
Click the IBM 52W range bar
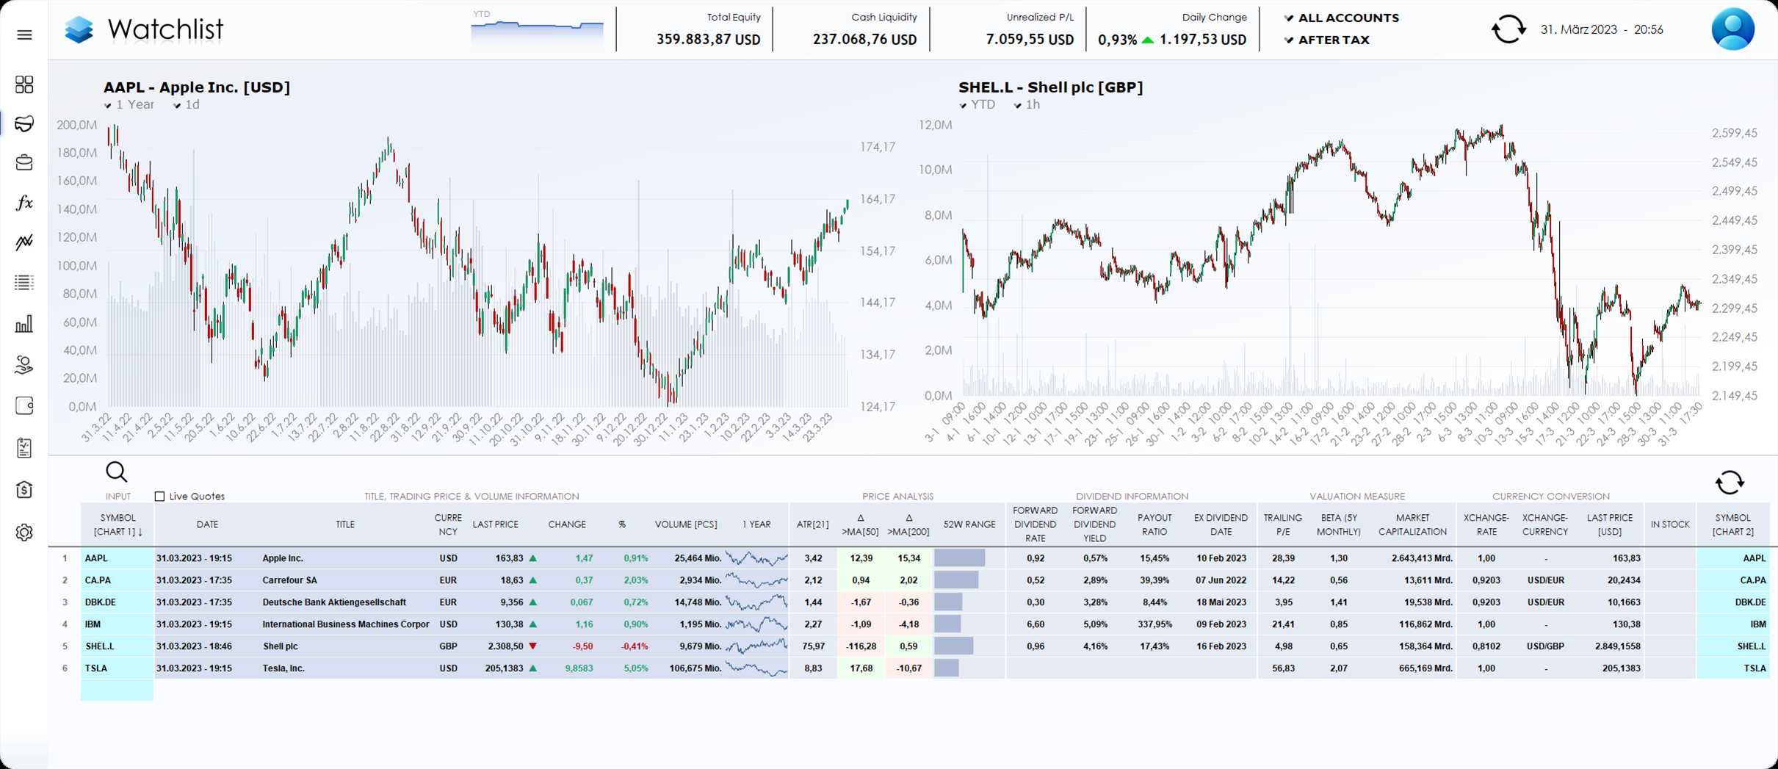pyautogui.click(x=947, y=624)
